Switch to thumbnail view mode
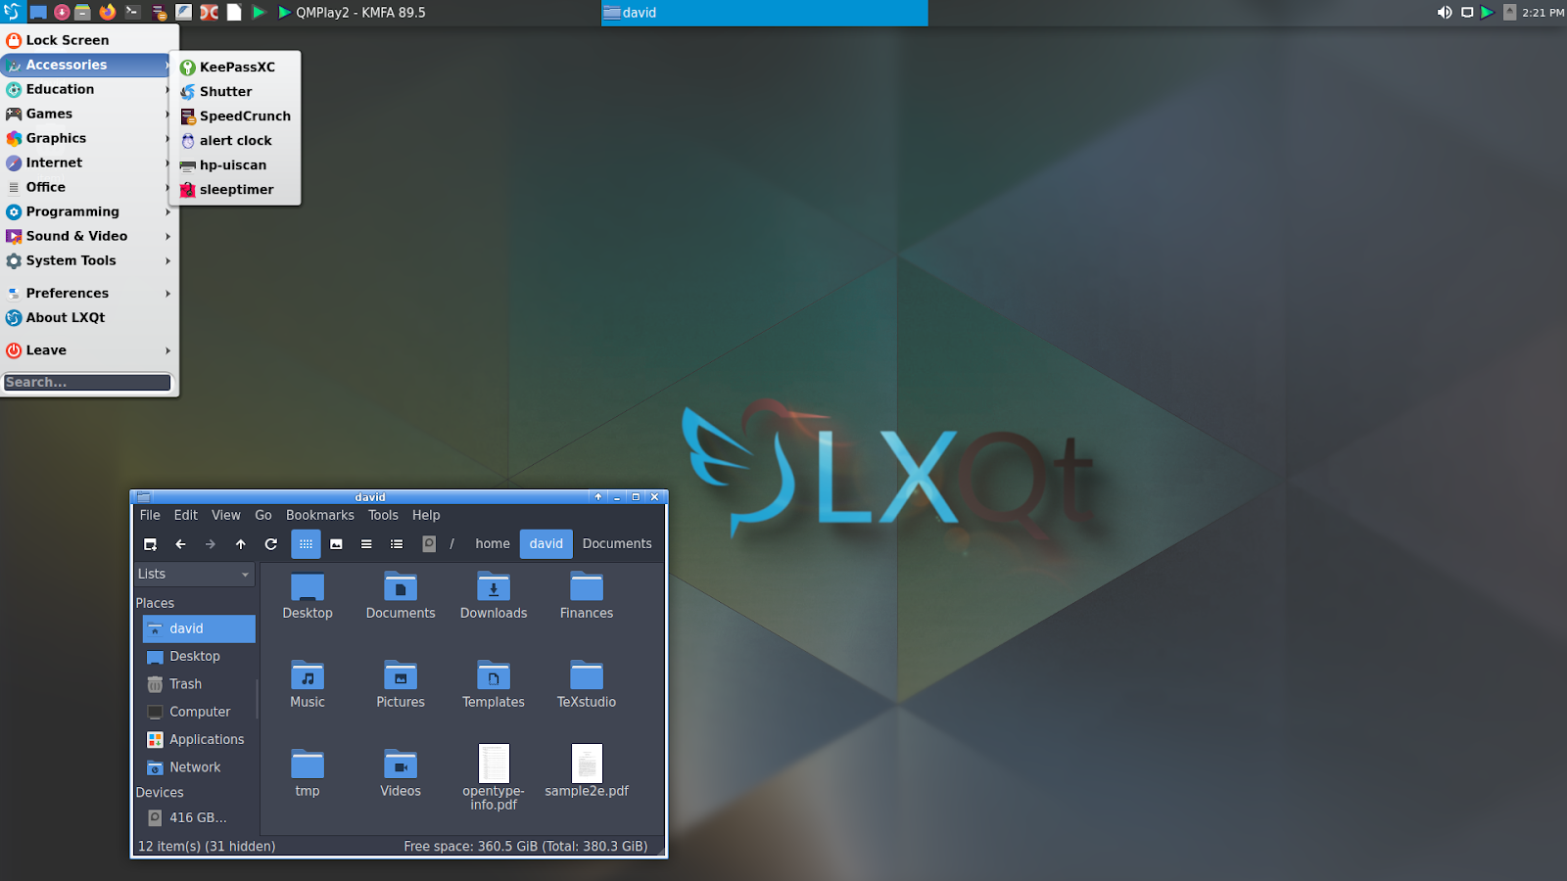 point(336,544)
